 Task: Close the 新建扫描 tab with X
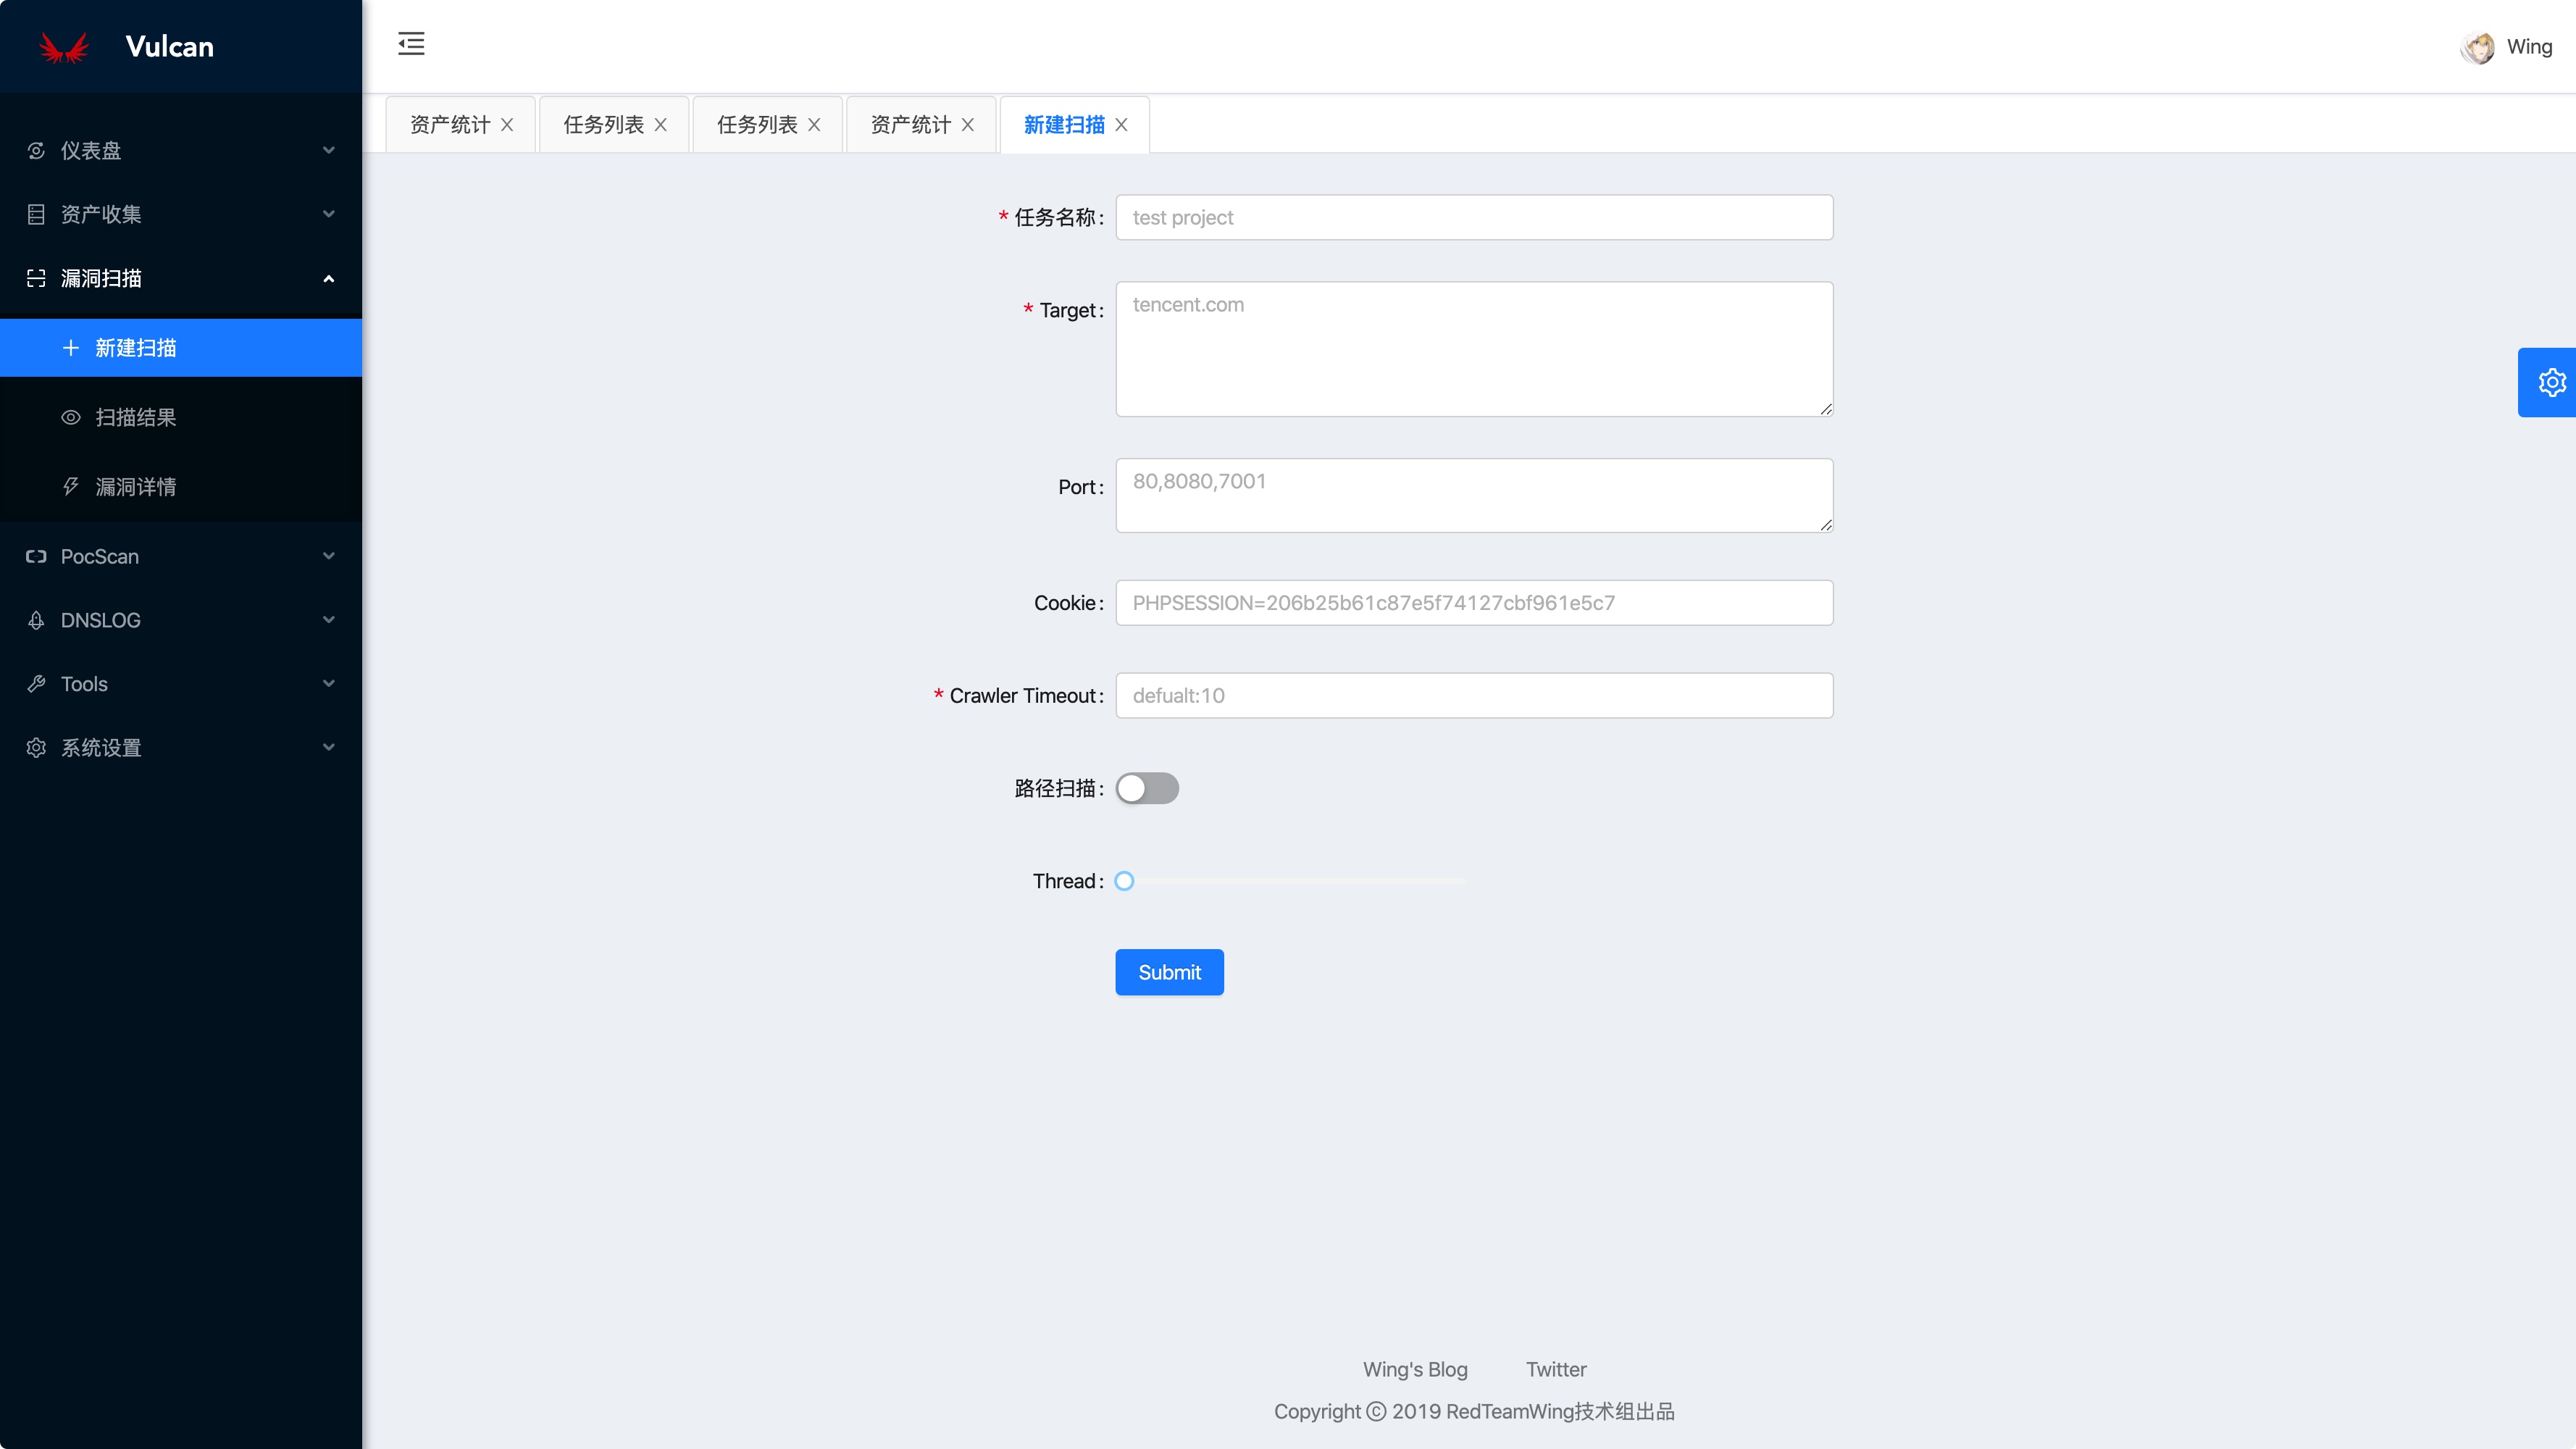click(1121, 125)
